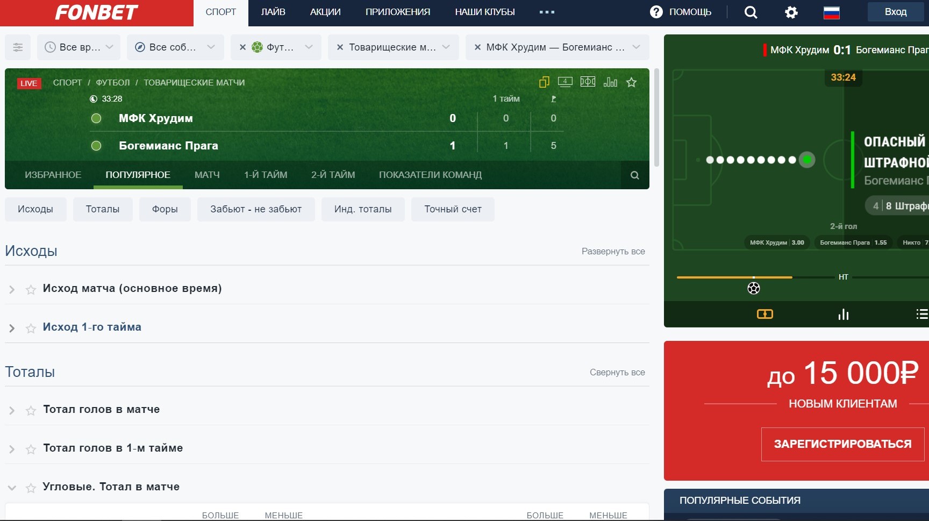Bet Богемианс Прага 1.55 for 2nd goal
This screenshot has width=929, height=521.
coord(853,242)
